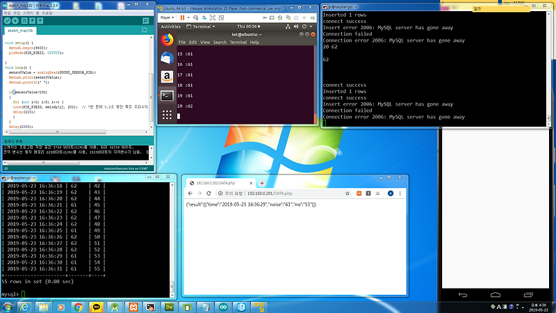Click the mysql terminal vertical scrollbar

172,239
